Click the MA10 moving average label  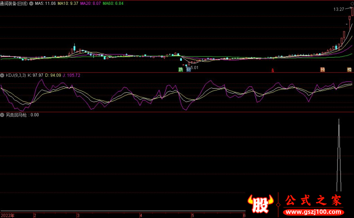[68, 3]
